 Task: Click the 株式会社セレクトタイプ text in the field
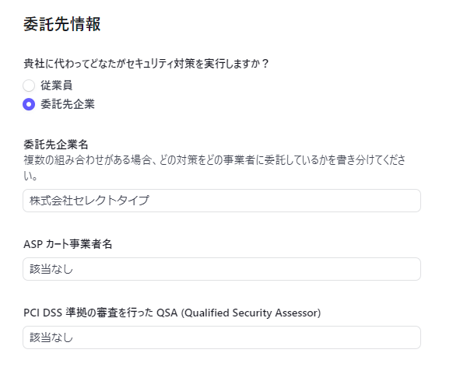click(x=90, y=201)
